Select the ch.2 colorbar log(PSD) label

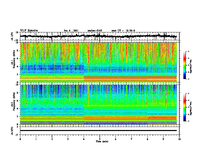tap(191, 108)
